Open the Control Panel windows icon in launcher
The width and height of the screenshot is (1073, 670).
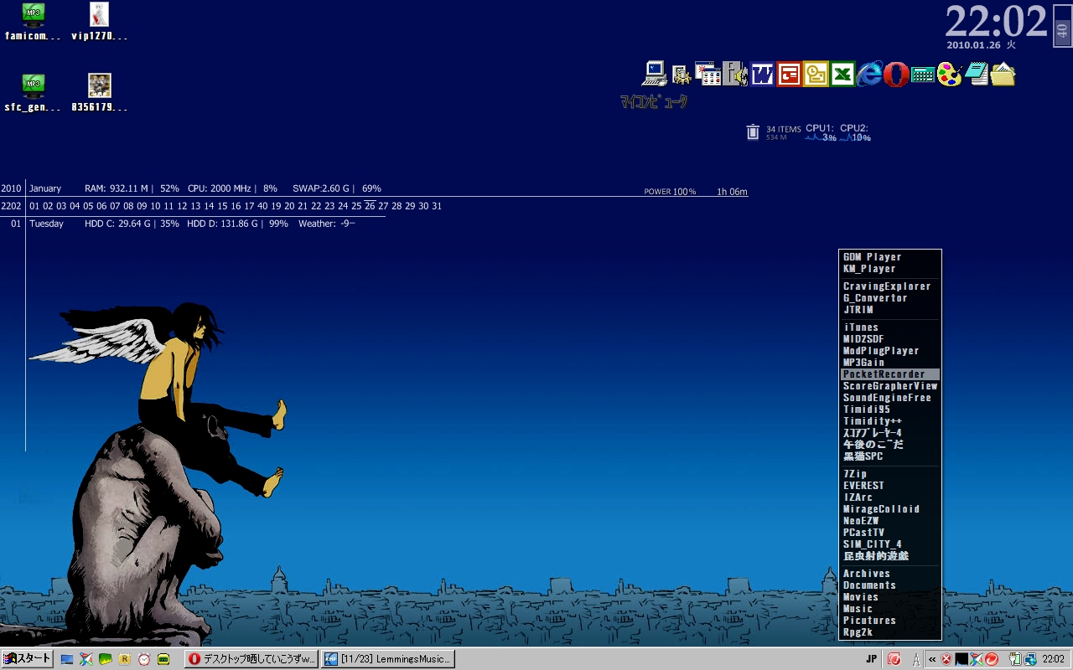(708, 74)
